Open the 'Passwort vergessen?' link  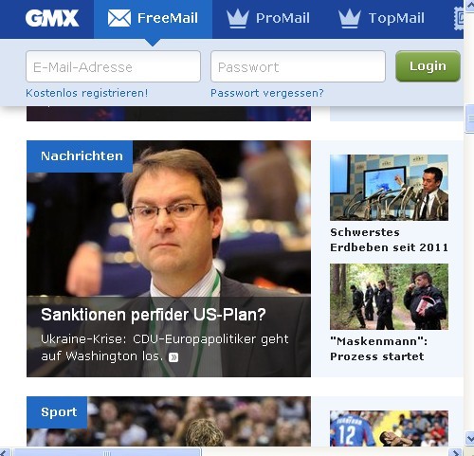pyautogui.click(x=267, y=93)
